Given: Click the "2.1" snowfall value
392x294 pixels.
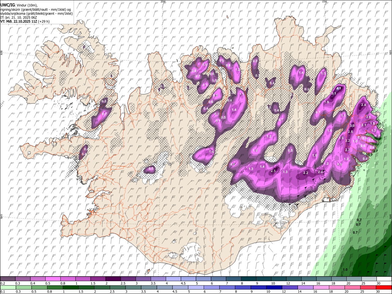Looking at the screenshot, I should [364, 125].
